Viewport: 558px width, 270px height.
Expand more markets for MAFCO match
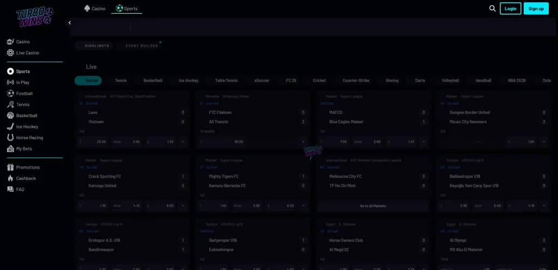pos(423,142)
